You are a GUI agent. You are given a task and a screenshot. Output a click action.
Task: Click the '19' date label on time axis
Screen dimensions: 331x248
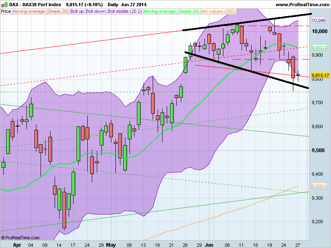pyautogui.click(x=269, y=245)
